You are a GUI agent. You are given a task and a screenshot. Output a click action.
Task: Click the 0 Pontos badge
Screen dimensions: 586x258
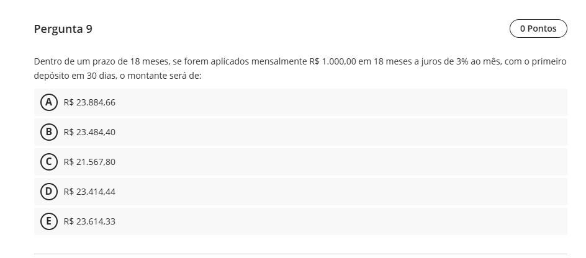(538, 29)
